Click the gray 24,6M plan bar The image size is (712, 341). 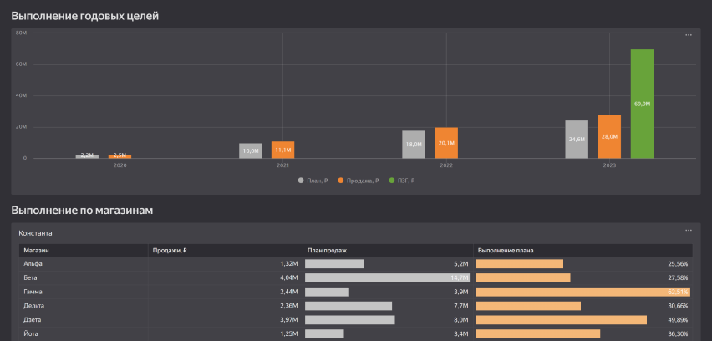pyautogui.click(x=577, y=140)
